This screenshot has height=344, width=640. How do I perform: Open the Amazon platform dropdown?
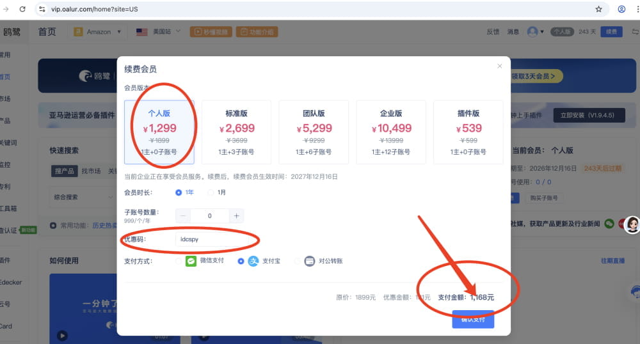coord(98,31)
